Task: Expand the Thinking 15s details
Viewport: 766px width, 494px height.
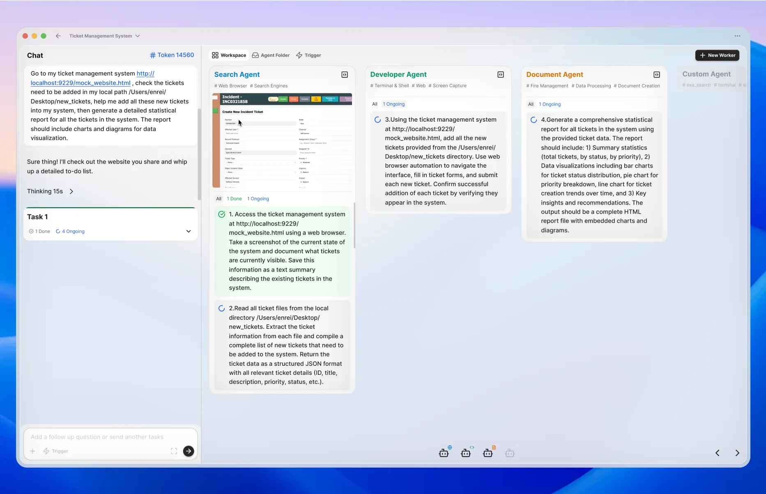Action: pyautogui.click(x=71, y=191)
